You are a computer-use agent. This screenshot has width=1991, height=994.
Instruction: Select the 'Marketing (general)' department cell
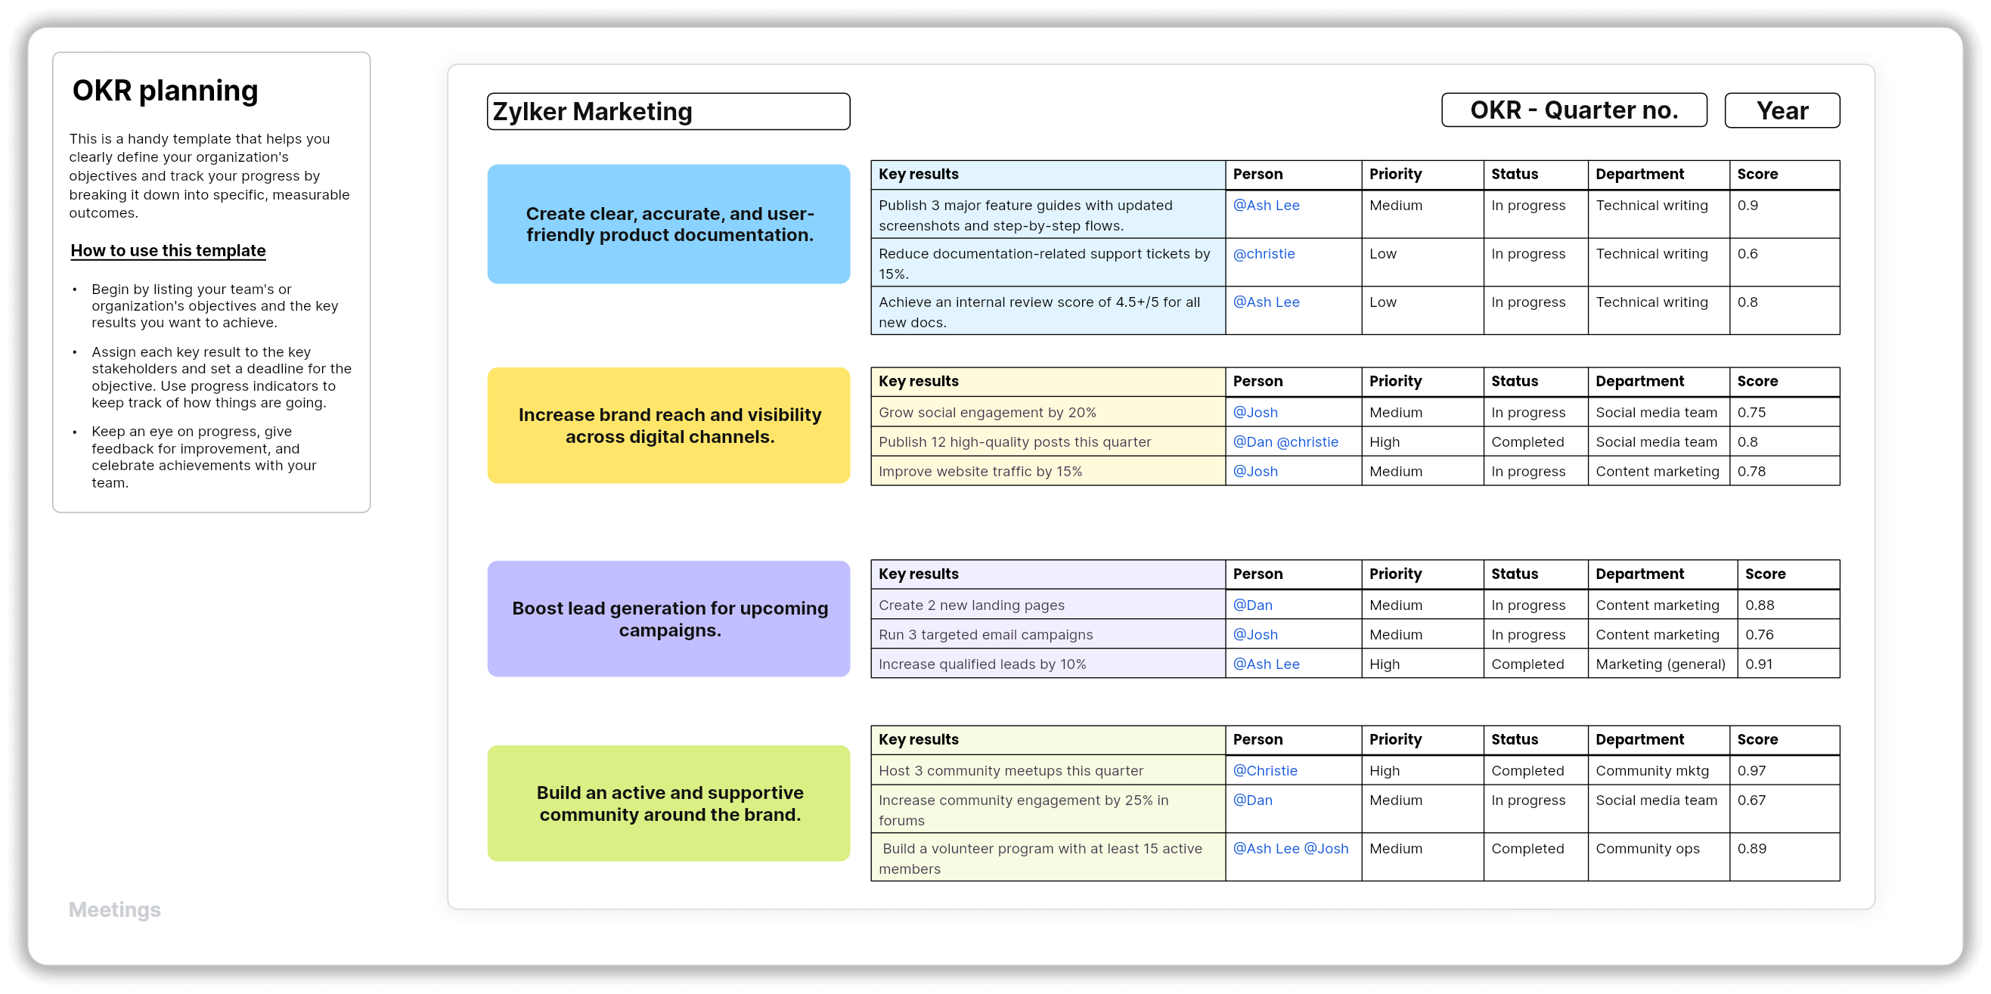[x=1661, y=664]
